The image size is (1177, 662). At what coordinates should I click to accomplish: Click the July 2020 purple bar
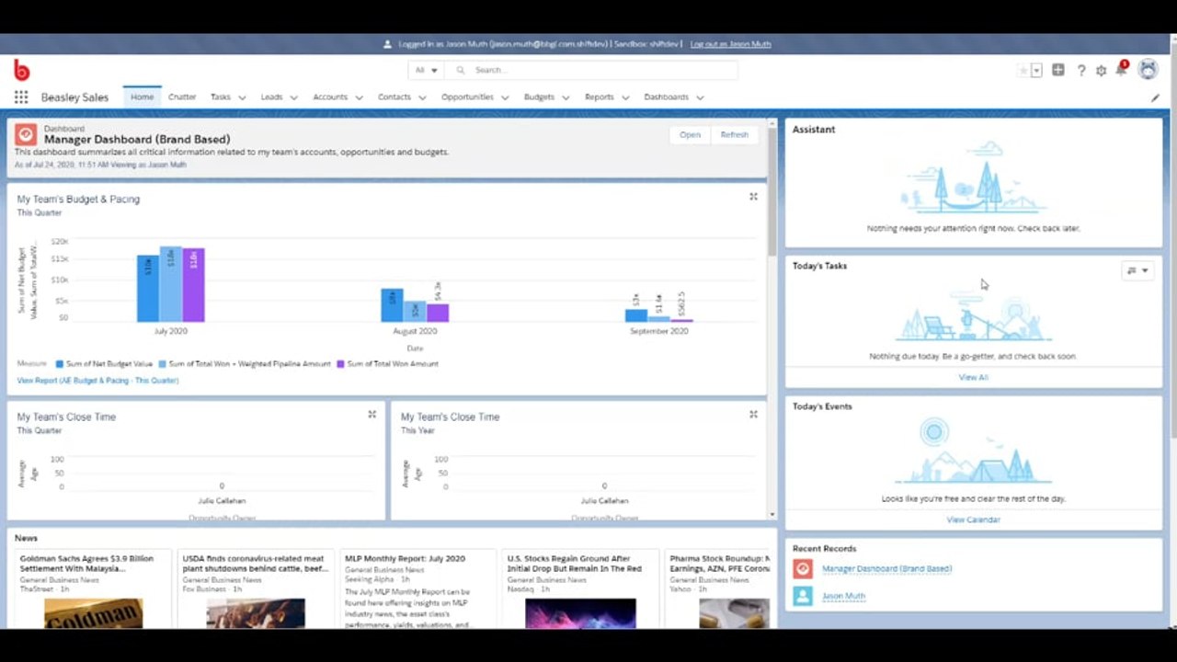click(x=193, y=285)
